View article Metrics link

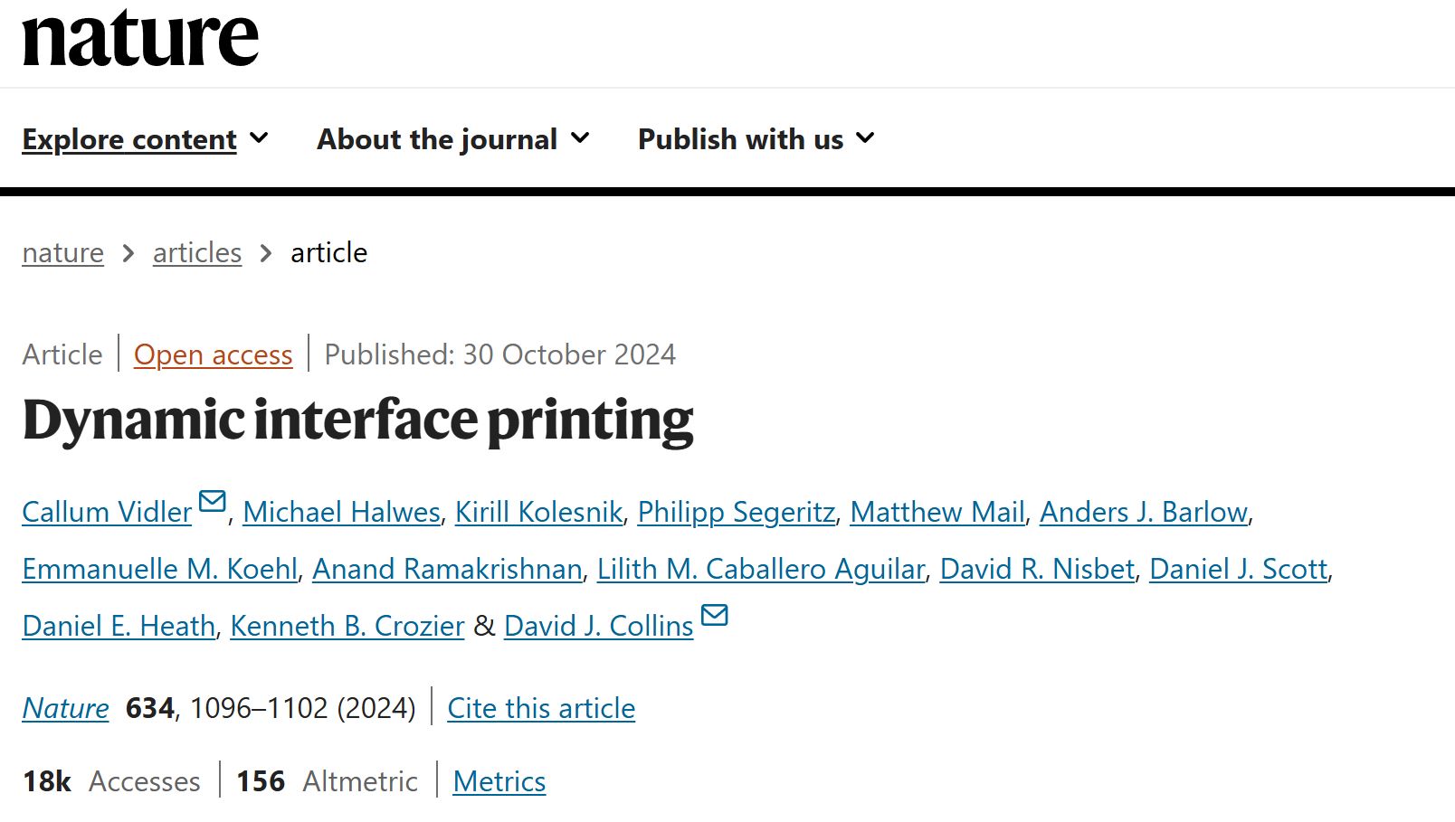point(499,781)
